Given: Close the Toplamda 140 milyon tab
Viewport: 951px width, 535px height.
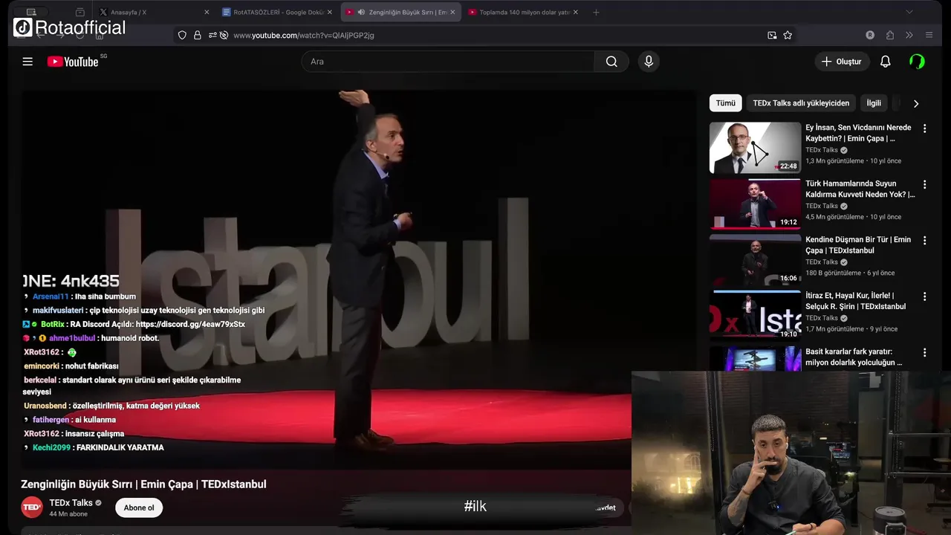Looking at the screenshot, I should [x=576, y=12].
